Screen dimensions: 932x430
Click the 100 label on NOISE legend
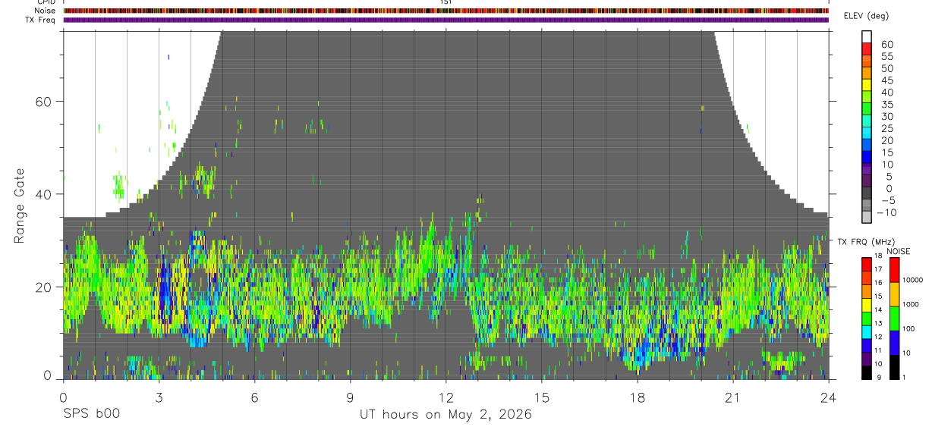click(910, 328)
